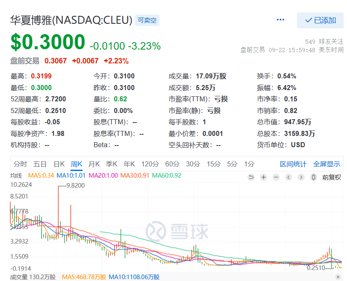This screenshot has height=281, width=347.
Task: Zoom in the chart with plus icon
Action: (x=264, y=177)
